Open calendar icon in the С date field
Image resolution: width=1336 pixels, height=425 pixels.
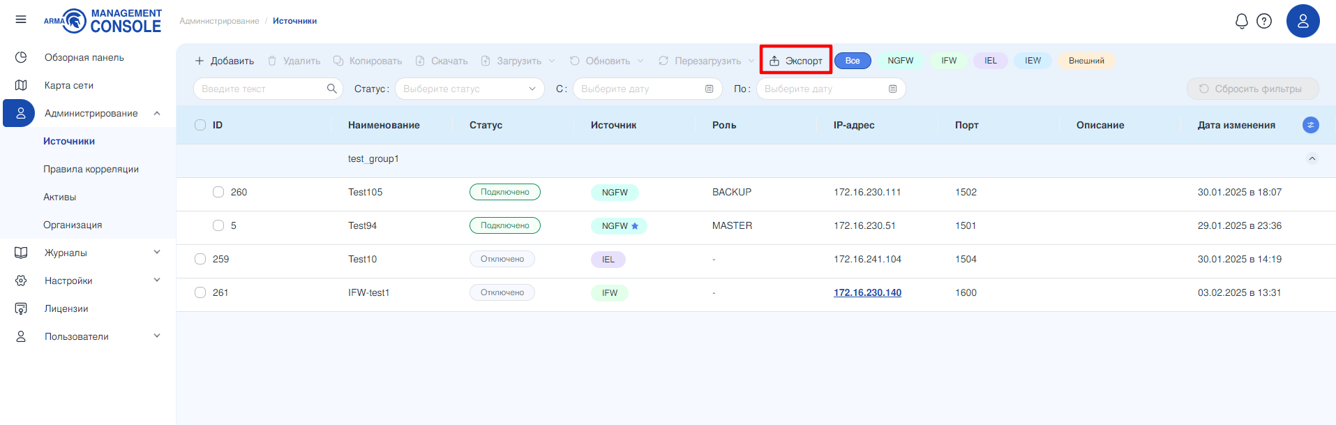point(709,89)
